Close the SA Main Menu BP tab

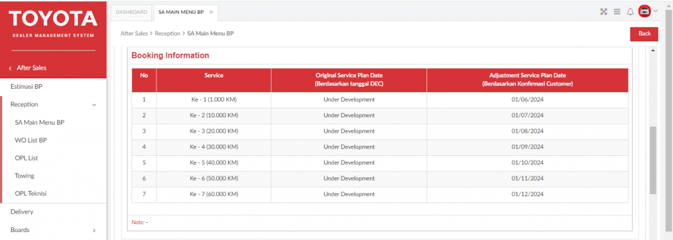211,12
